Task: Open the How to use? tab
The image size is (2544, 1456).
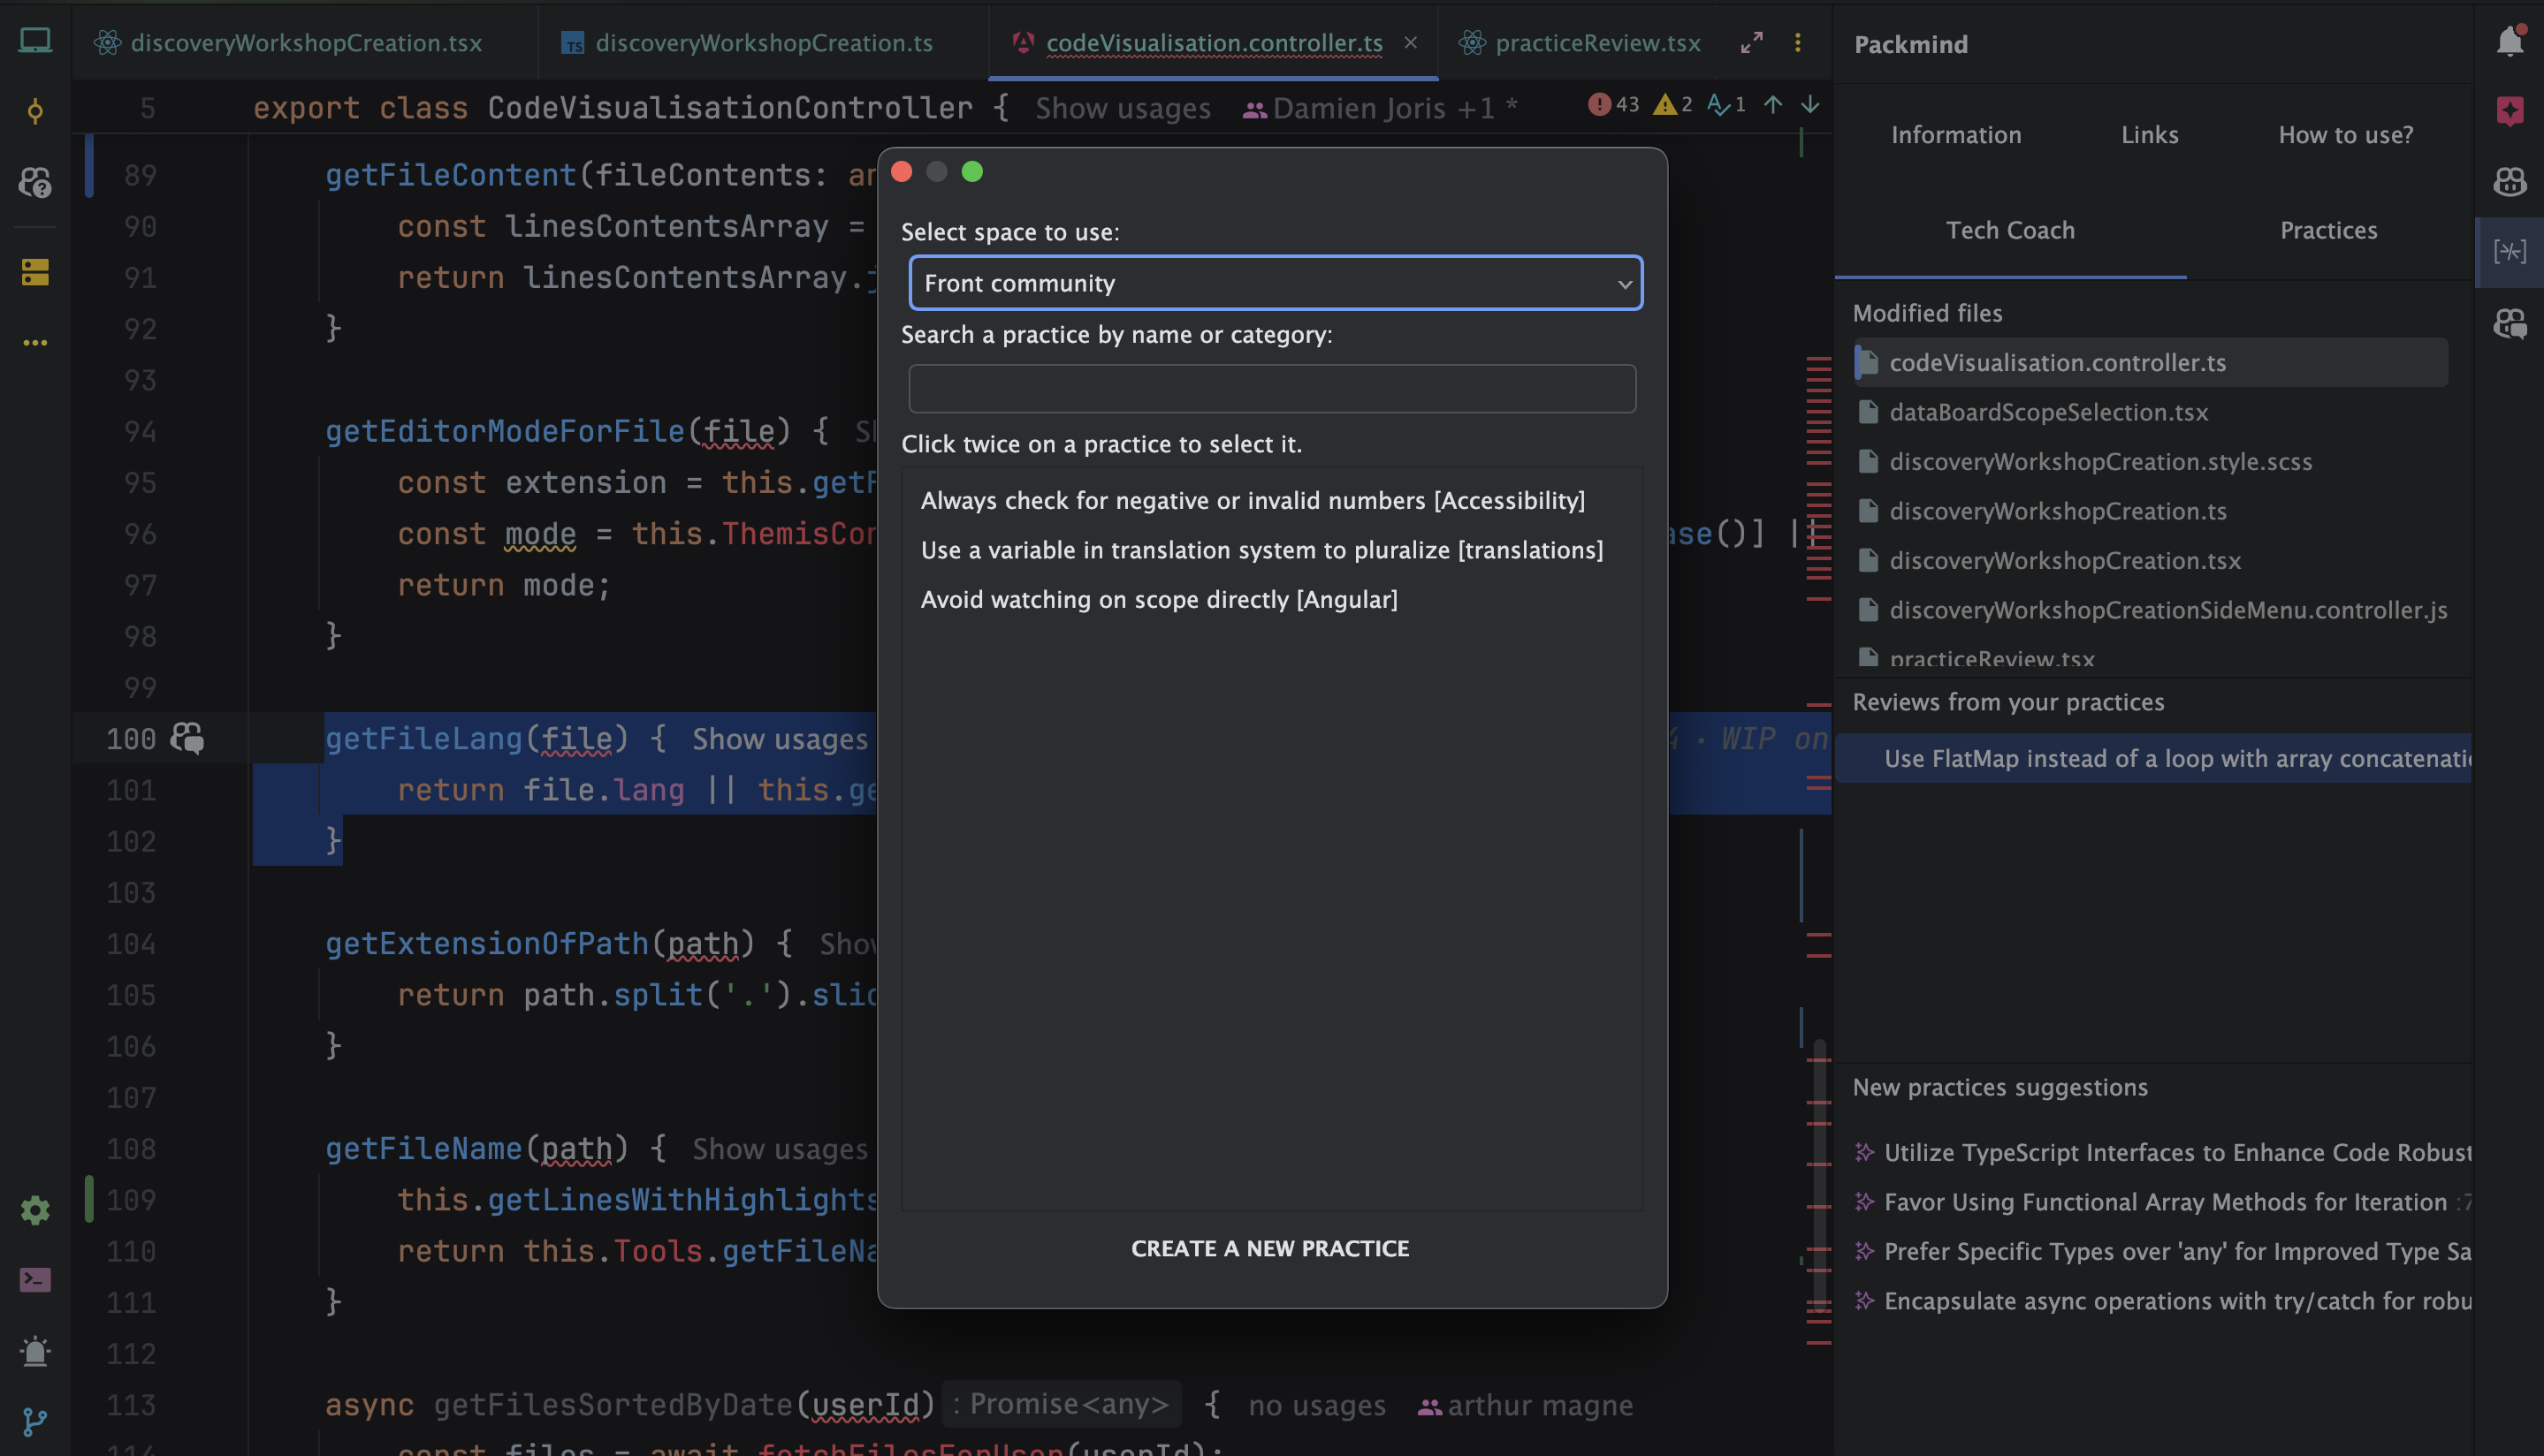Action: coord(2346,135)
